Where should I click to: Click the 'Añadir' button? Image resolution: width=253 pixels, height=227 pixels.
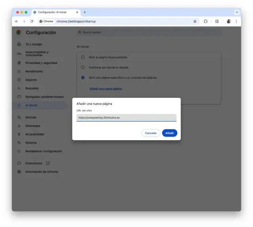(x=170, y=133)
